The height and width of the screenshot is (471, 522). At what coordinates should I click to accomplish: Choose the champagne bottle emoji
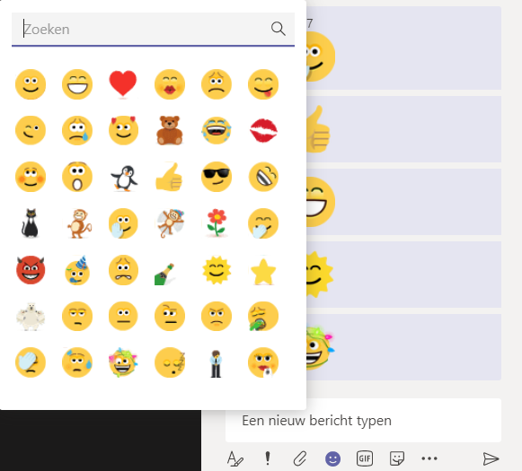(164, 275)
